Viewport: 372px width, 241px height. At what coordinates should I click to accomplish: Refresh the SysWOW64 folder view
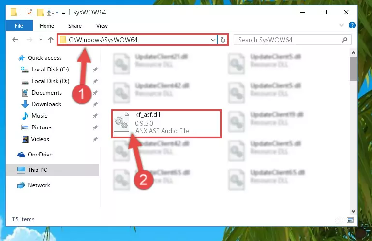point(223,40)
